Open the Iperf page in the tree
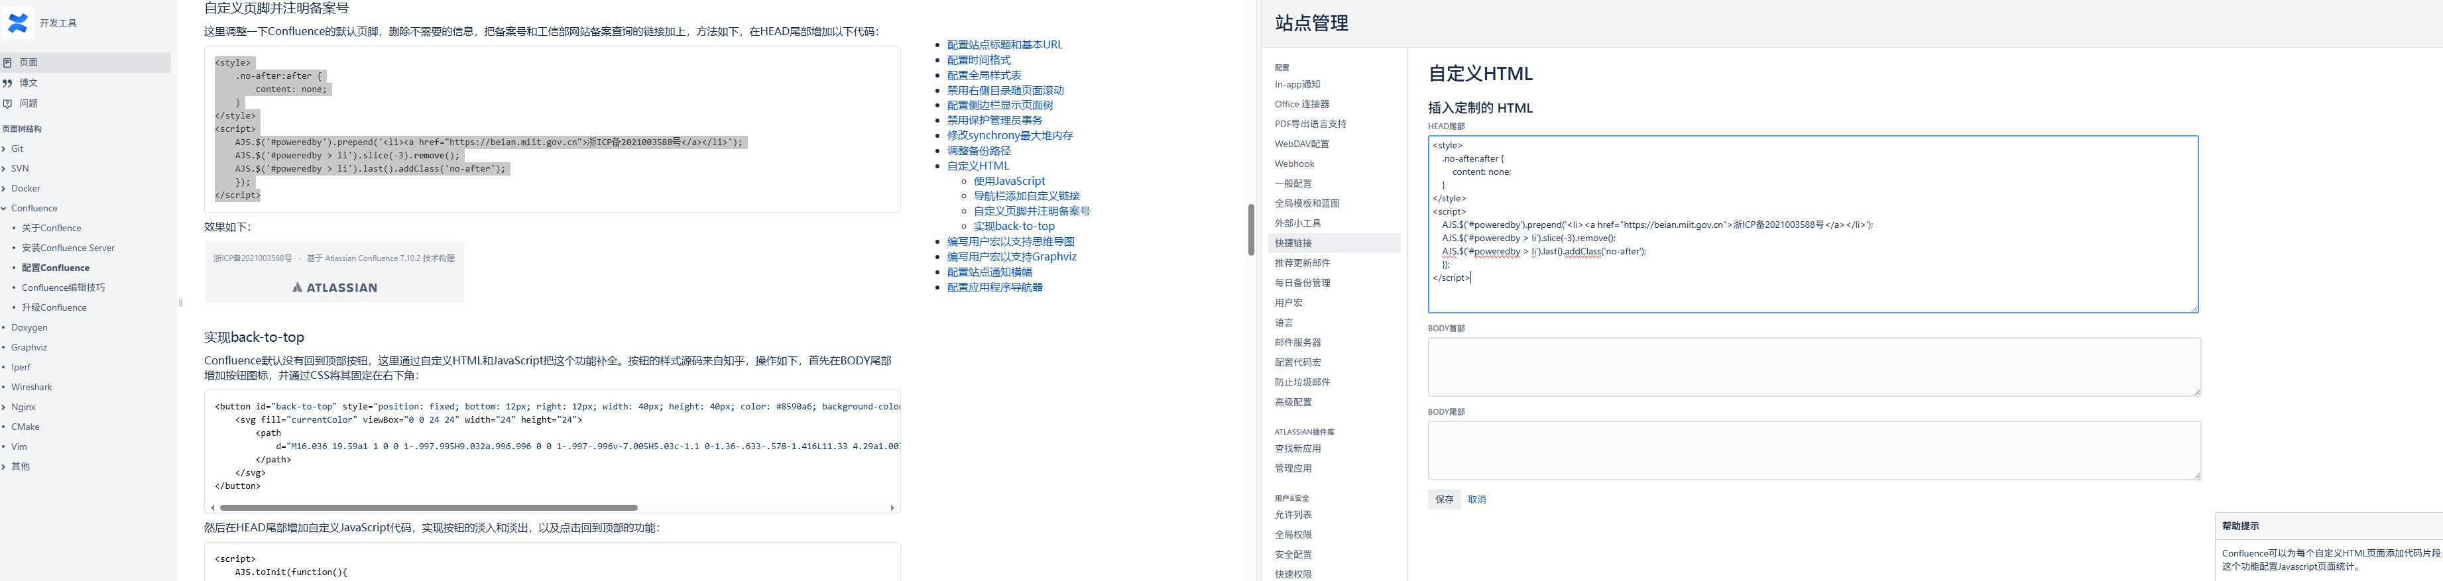 point(21,368)
